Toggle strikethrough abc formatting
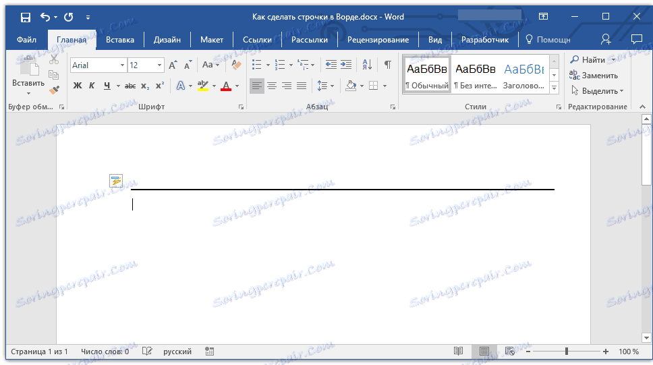653x365 pixels. point(130,86)
